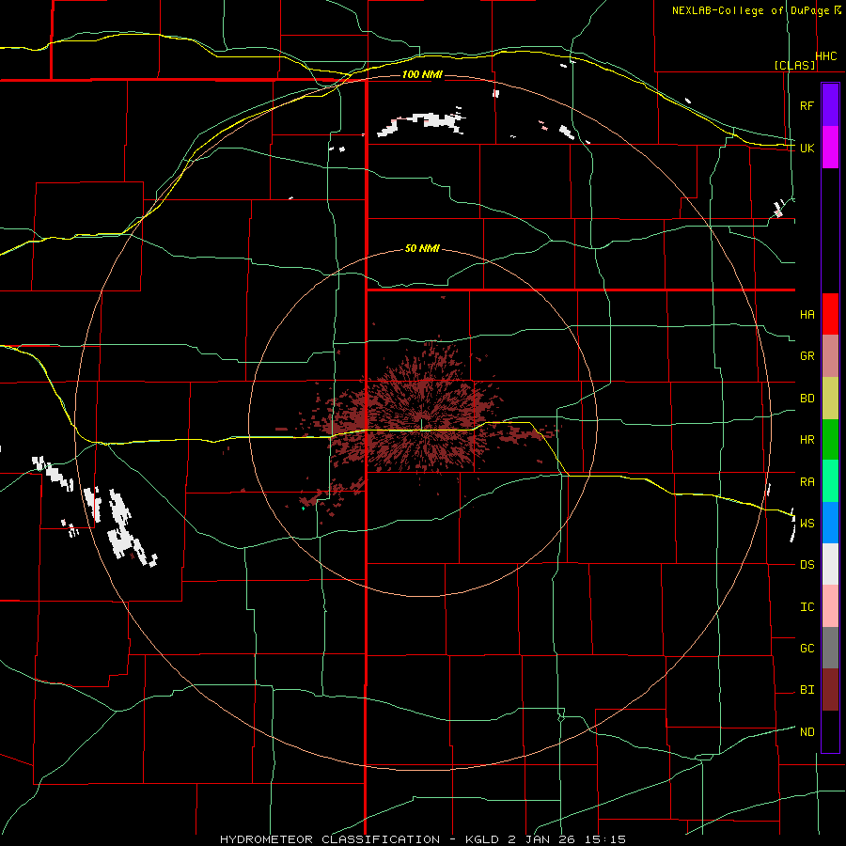The height and width of the screenshot is (846, 846).
Task: Click the WS legend label
Action: [x=807, y=524]
